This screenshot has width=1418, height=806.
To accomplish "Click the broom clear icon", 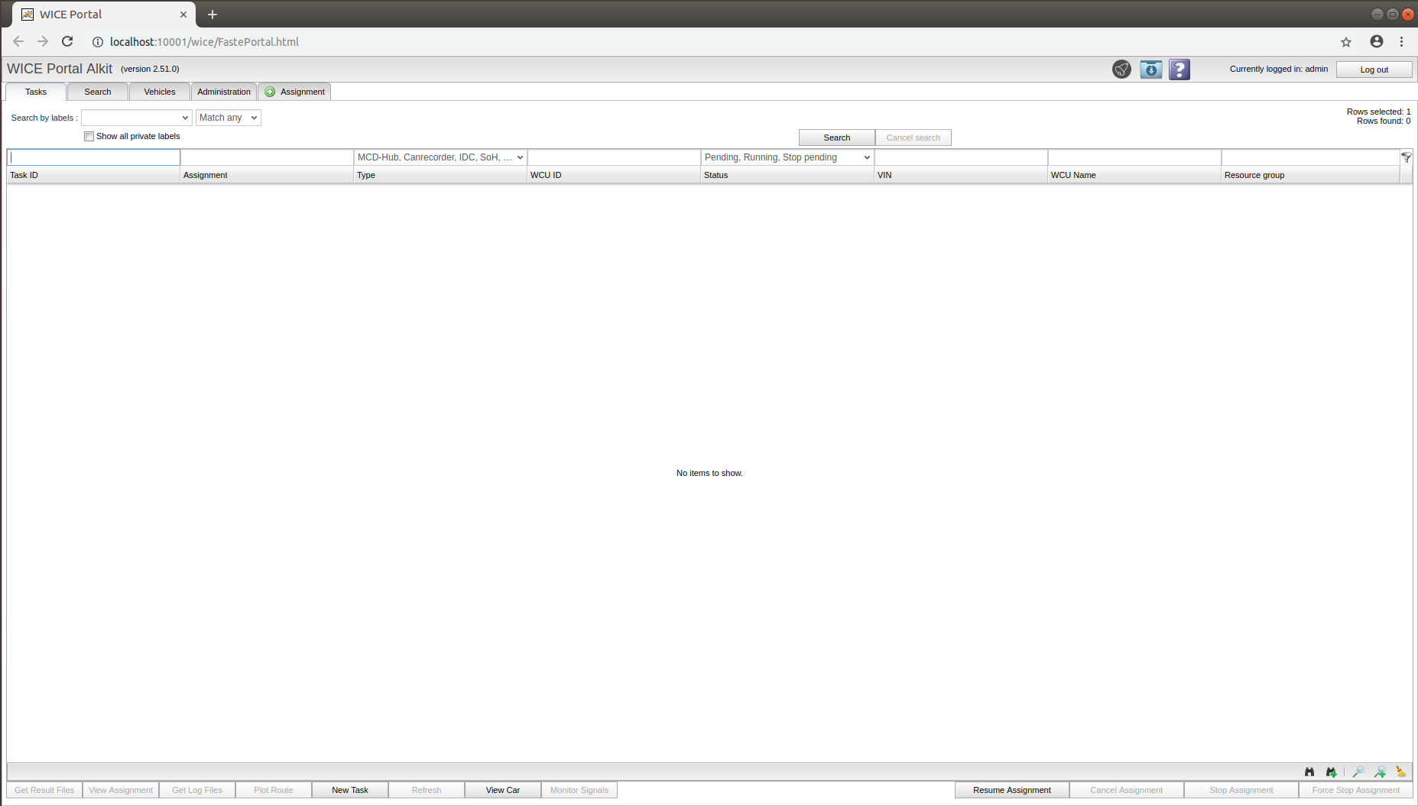I will pyautogui.click(x=1400, y=772).
